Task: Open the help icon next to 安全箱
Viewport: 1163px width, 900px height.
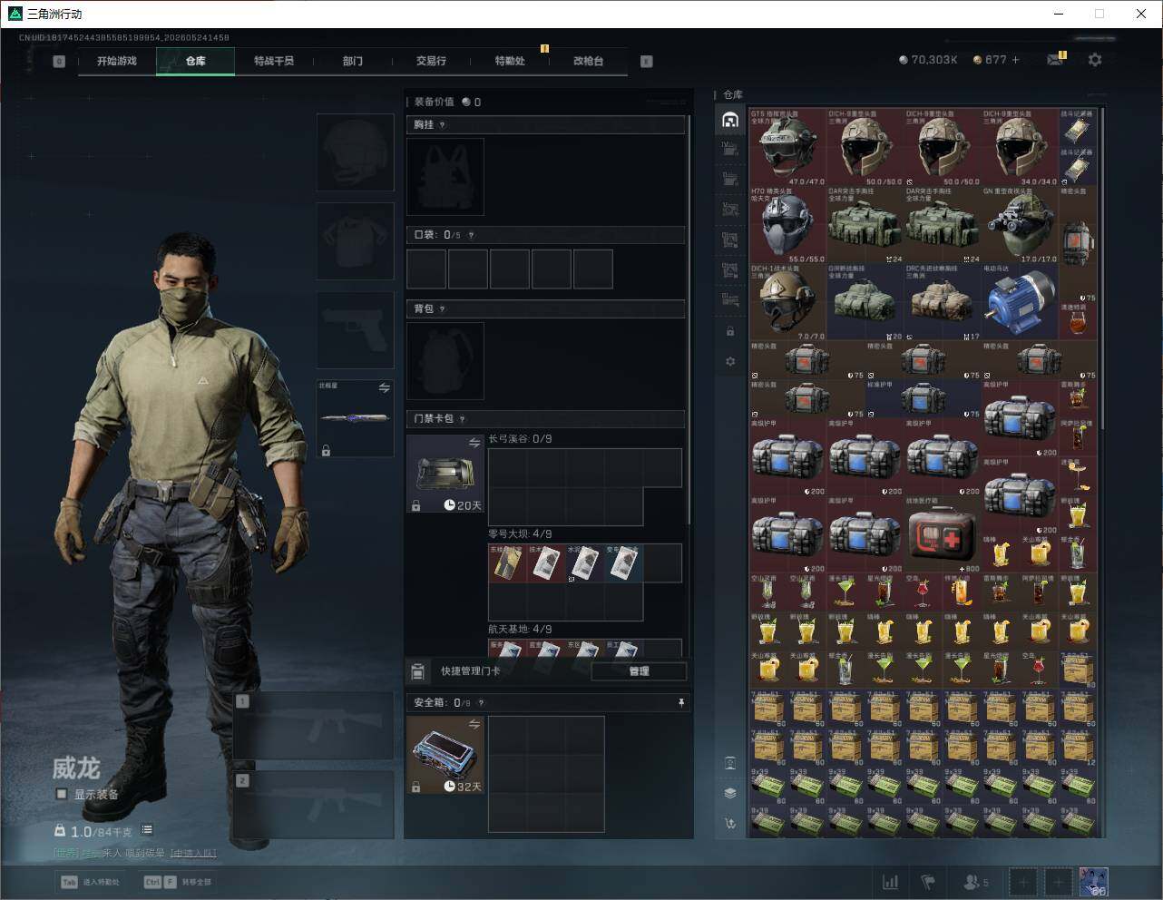Action: click(x=481, y=703)
